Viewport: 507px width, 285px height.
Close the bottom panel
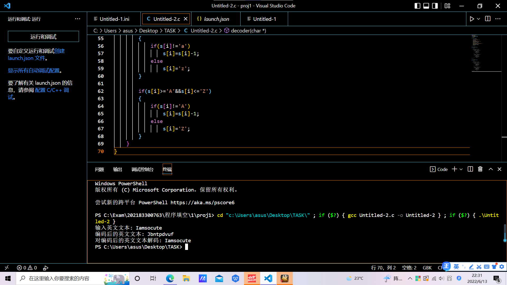tap(499, 169)
